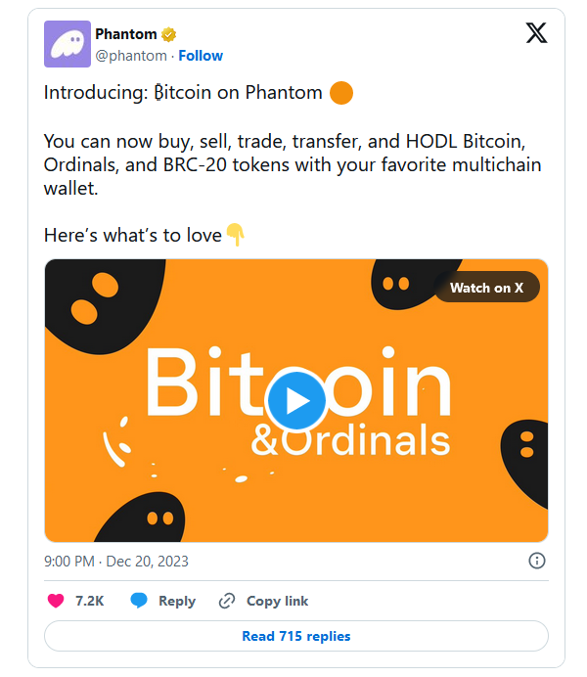
Task: Click the 9:00 PM Dec 20, 2023 timestamp
Action: click(116, 562)
